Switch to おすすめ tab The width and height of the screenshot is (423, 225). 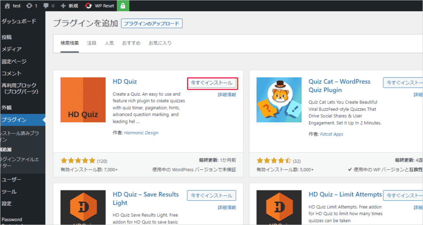[131, 43]
